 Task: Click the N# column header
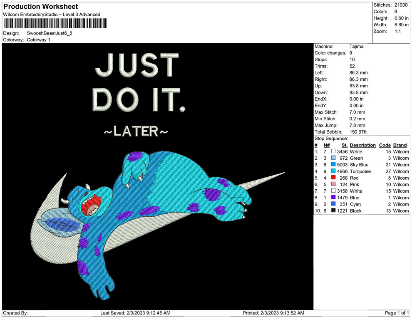click(327, 145)
